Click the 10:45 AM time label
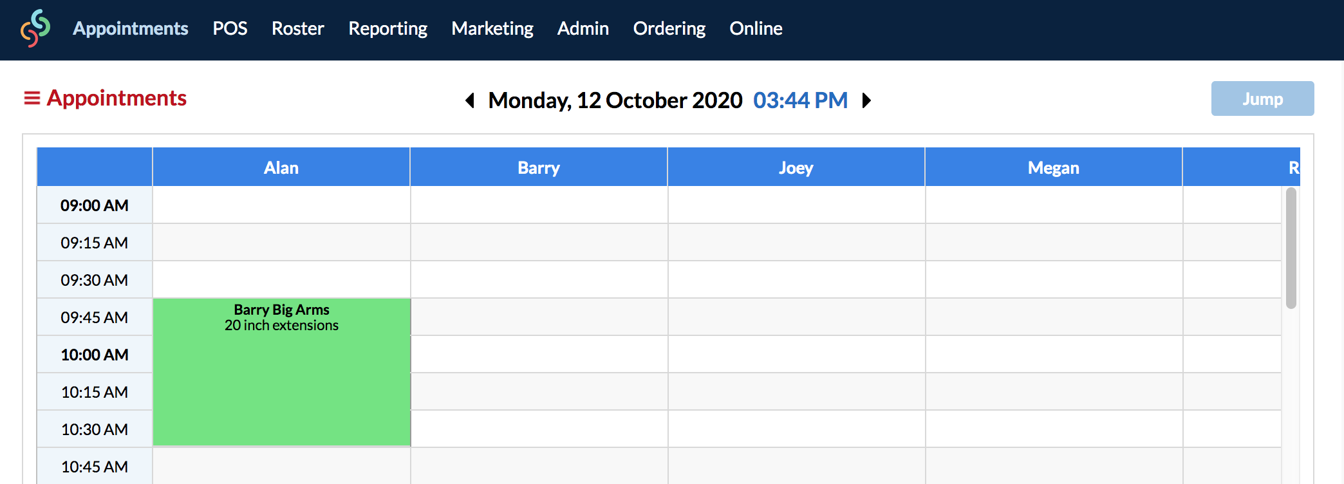 tap(95, 466)
